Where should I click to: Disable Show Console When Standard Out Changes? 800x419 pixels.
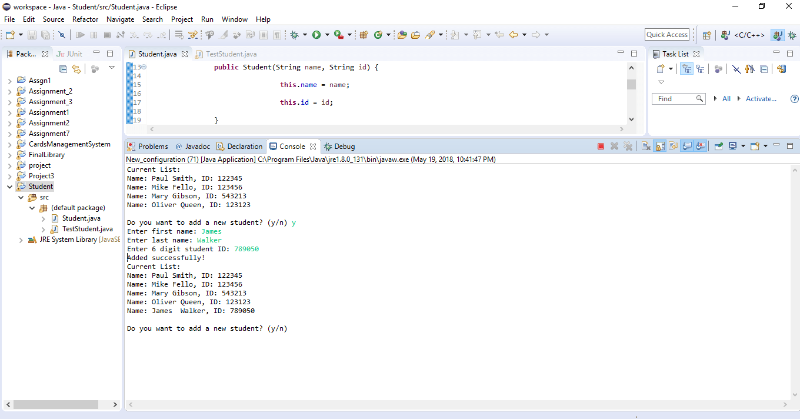(686, 147)
